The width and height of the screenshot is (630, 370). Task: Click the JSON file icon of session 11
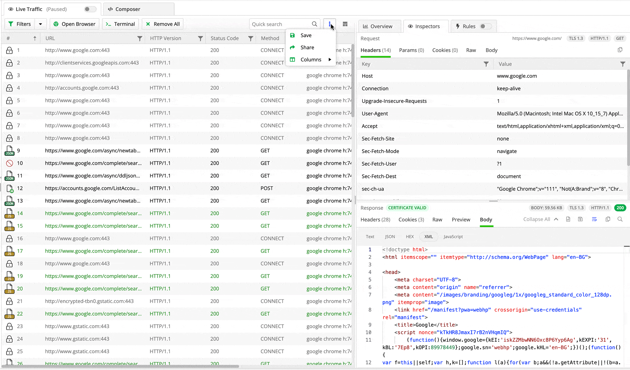(x=9, y=176)
